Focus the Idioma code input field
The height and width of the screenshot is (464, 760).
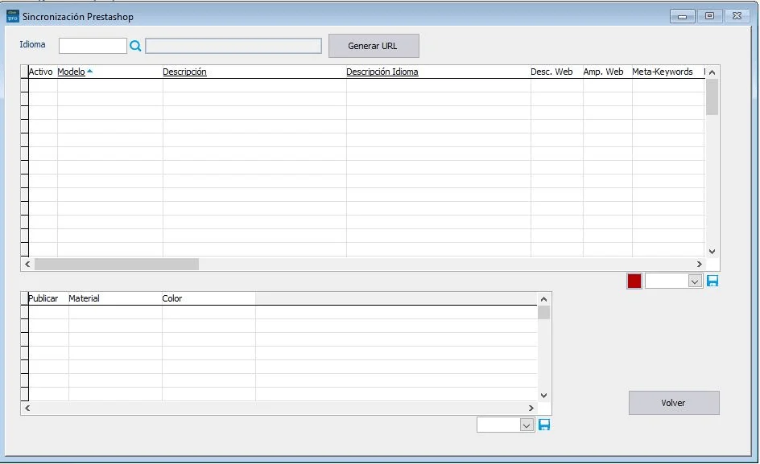(93, 46)
